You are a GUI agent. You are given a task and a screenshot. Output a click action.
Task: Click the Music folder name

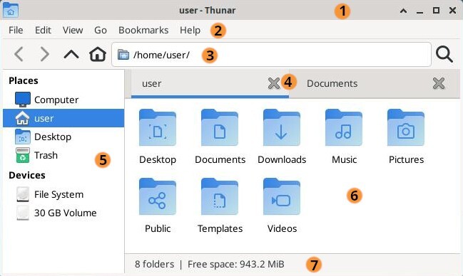point(344,159)
